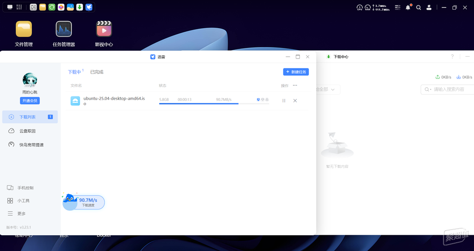Image resolution: width=474 pixels, height=251 pixels.
Task: Open the gray settings panel app in dock
Action: 33,7
